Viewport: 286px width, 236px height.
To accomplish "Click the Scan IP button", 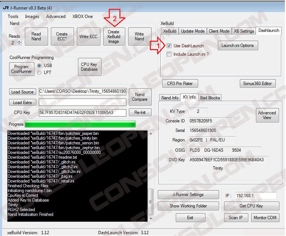I will pyautogui.click(x=236, y=218).
